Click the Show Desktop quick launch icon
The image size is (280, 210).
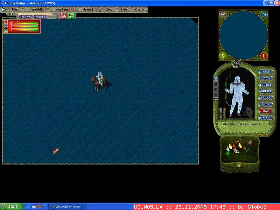[34, 206]
